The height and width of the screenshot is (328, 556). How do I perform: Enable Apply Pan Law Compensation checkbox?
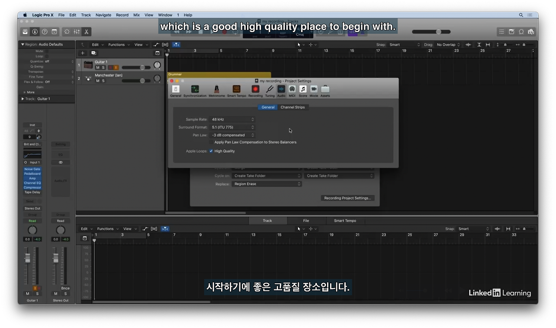211,142
